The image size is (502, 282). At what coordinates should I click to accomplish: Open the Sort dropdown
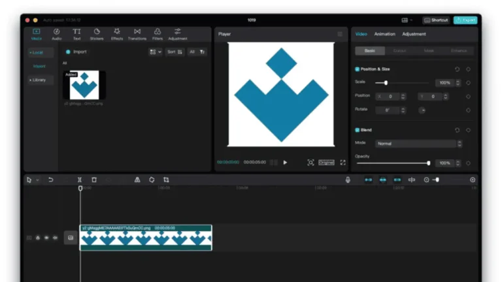(175, 52)
